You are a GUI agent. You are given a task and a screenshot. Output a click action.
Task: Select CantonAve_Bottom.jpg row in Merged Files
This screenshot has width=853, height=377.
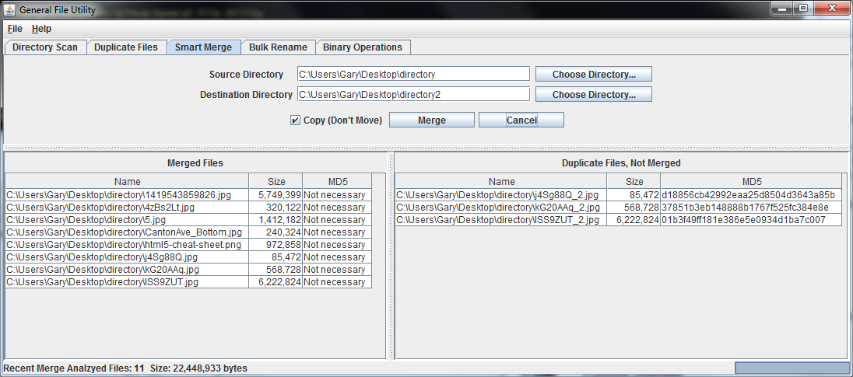click(x=126, y=232)
